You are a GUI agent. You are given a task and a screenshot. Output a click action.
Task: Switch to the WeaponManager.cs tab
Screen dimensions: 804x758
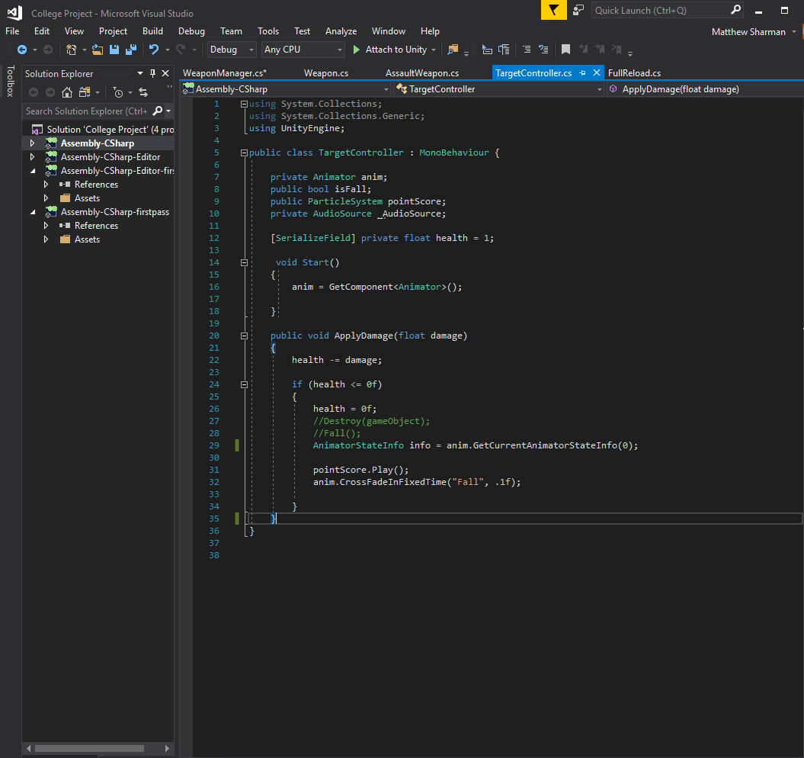[x=225, y=73]
